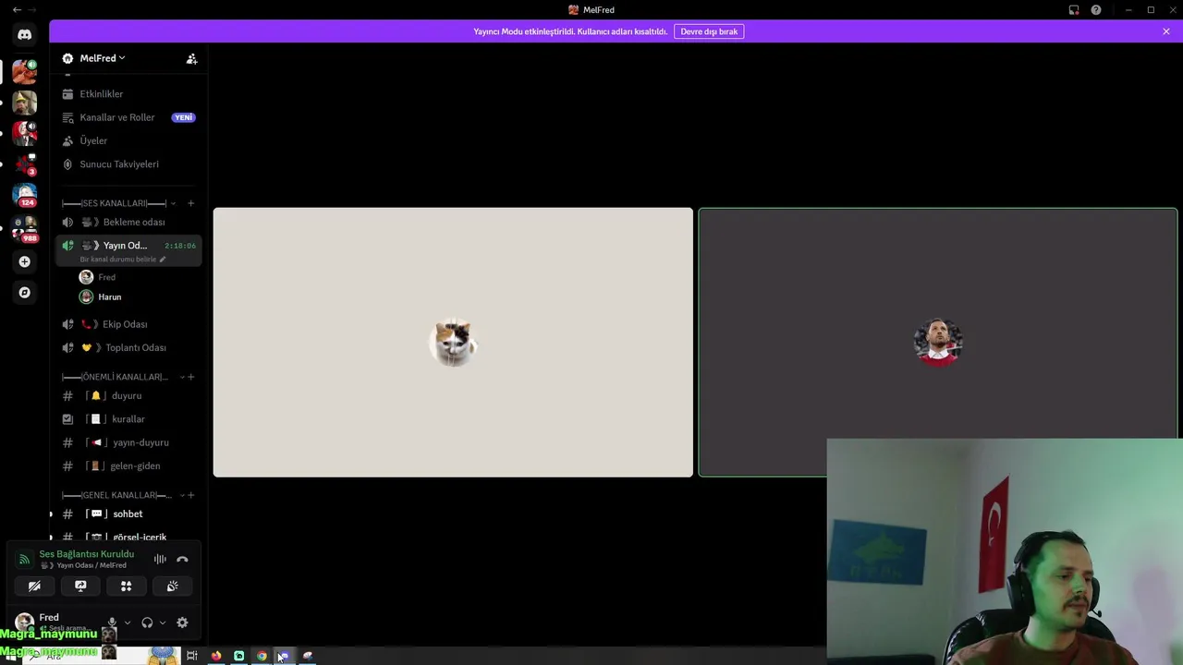Click the Devre dışı bırak button
The height and width of the screenshot is (665, 1183).
(709, 31)
